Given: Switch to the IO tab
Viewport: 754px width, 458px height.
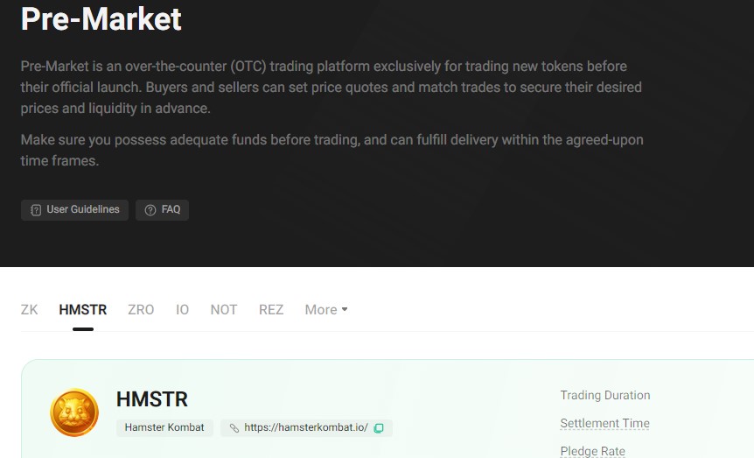Looking at the screenshot, I should tap(182, 310).
